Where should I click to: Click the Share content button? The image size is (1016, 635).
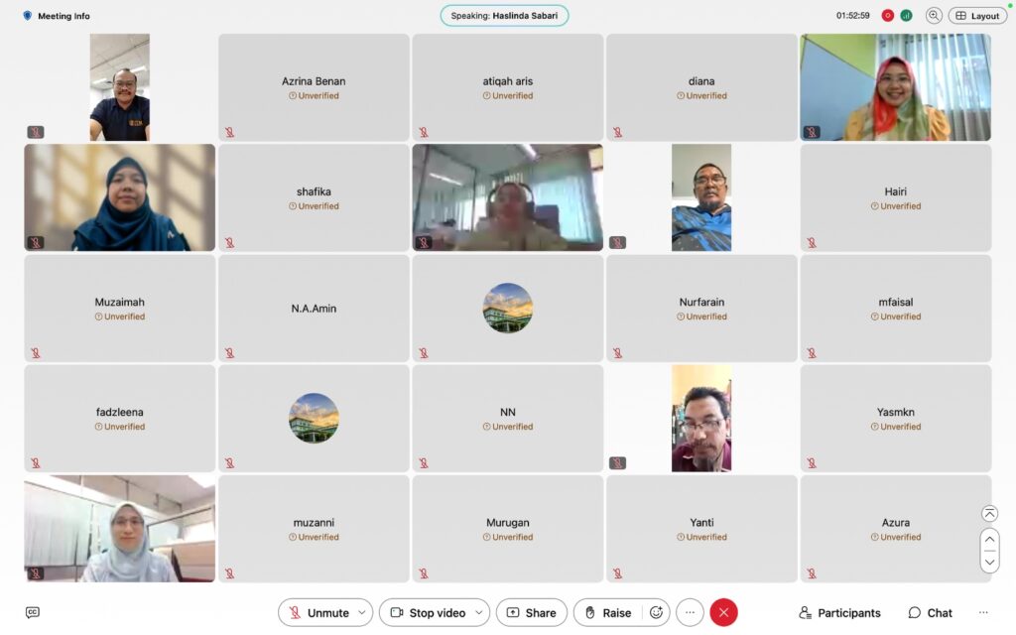531,613
